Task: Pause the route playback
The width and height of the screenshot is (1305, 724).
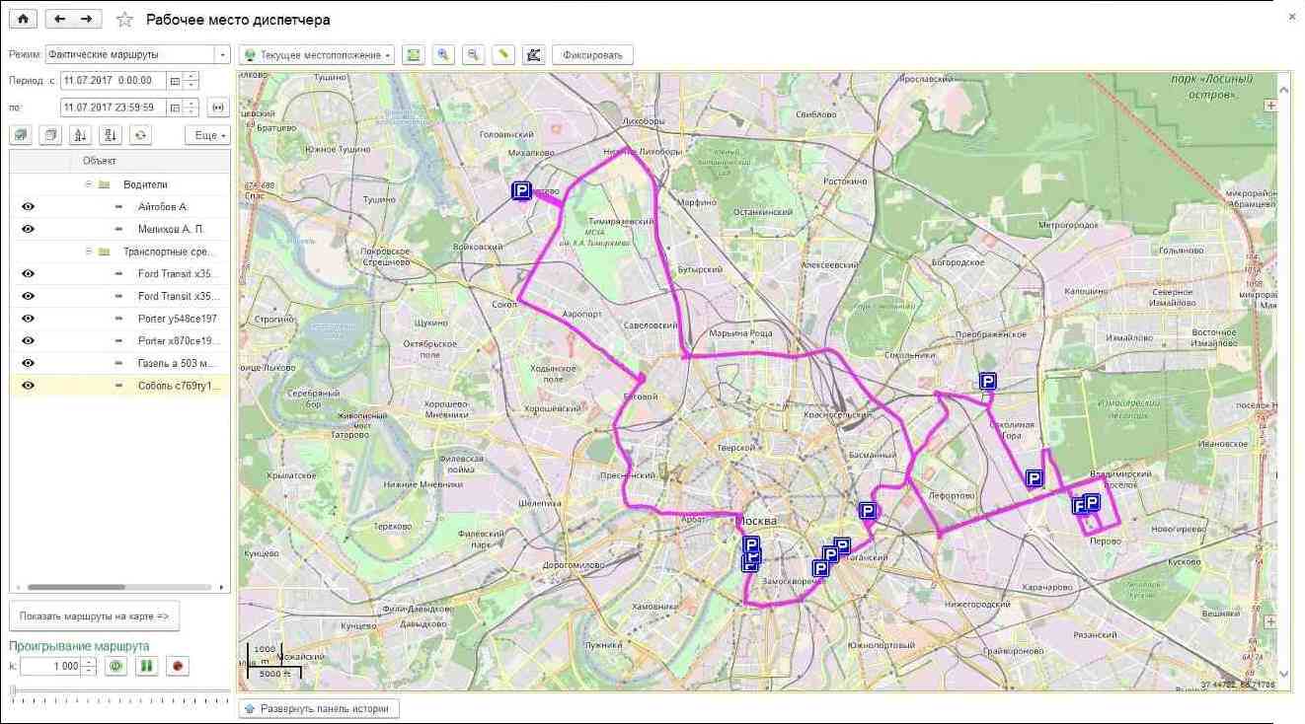Action: point(146,666)
